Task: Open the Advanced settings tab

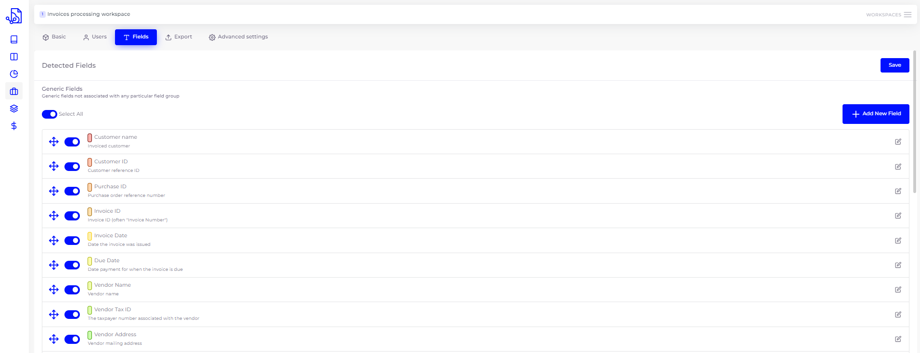Action: click(x=238, y=37)
